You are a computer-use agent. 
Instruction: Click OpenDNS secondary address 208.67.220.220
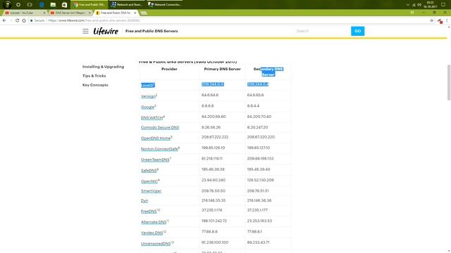point(261,137)
